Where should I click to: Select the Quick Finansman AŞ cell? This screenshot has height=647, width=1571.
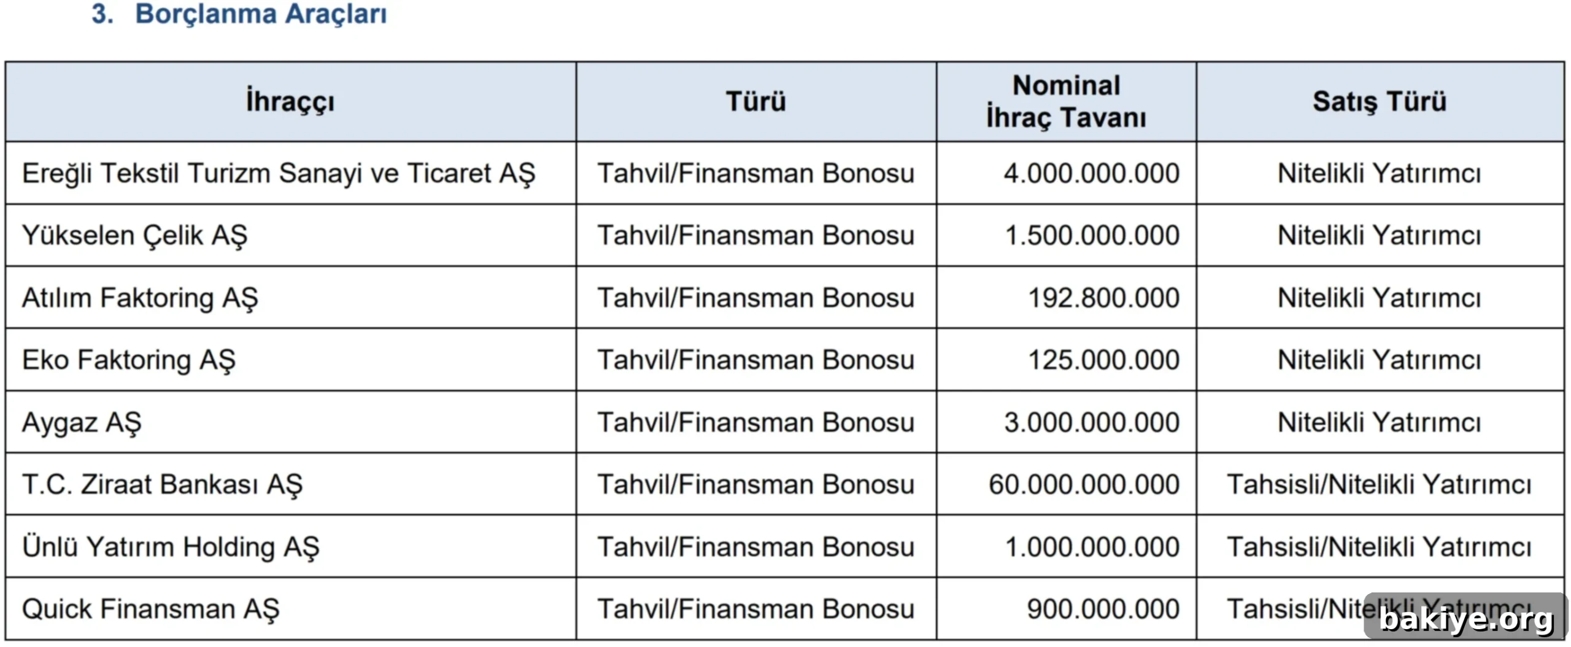pos(291,609)
